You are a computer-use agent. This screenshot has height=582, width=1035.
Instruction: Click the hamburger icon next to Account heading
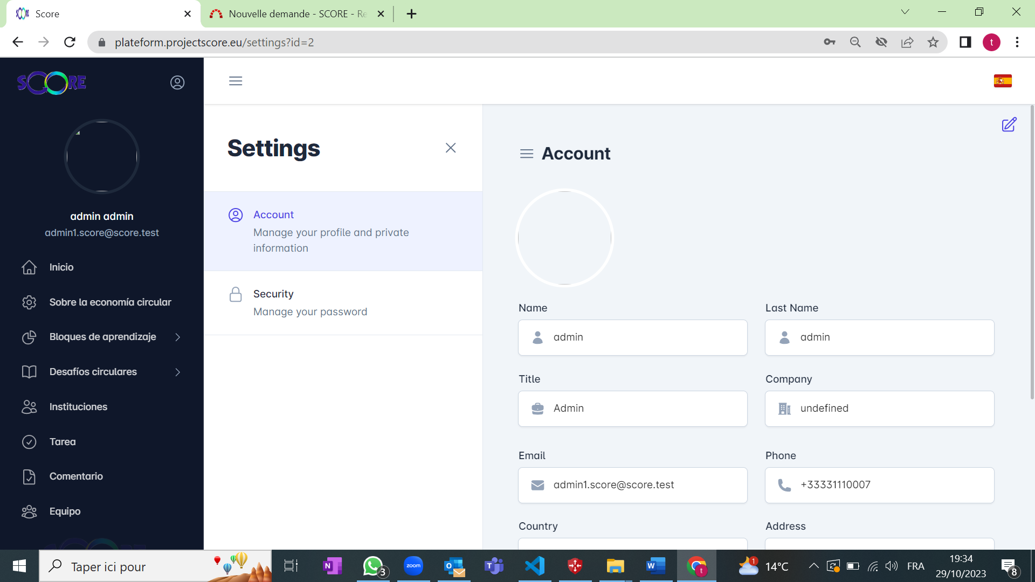coord(526,154)
